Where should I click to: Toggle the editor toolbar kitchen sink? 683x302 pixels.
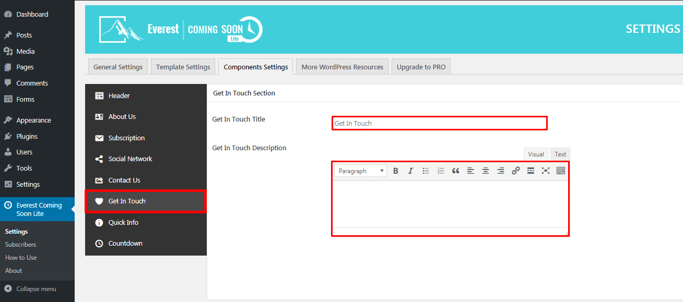tap(561, 171)
